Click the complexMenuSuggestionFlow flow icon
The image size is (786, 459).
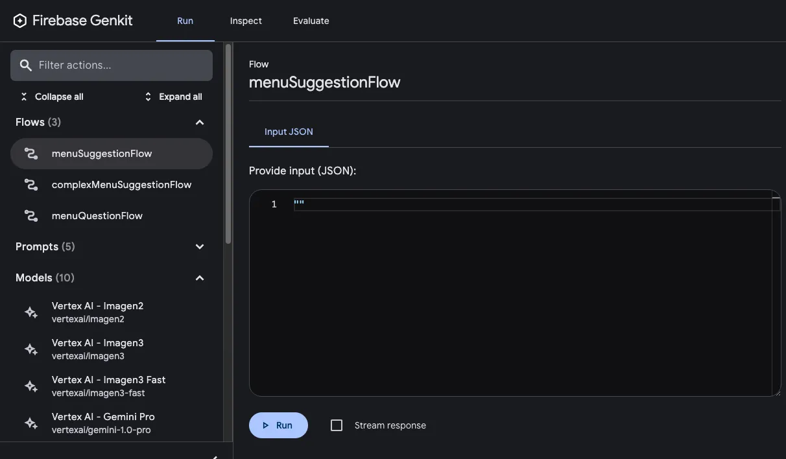coord(30,185)
